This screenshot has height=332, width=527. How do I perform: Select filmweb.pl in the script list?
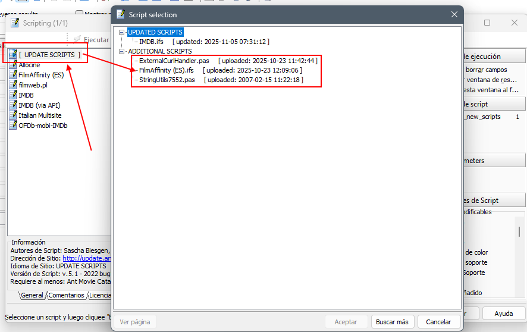coord(33,85)
